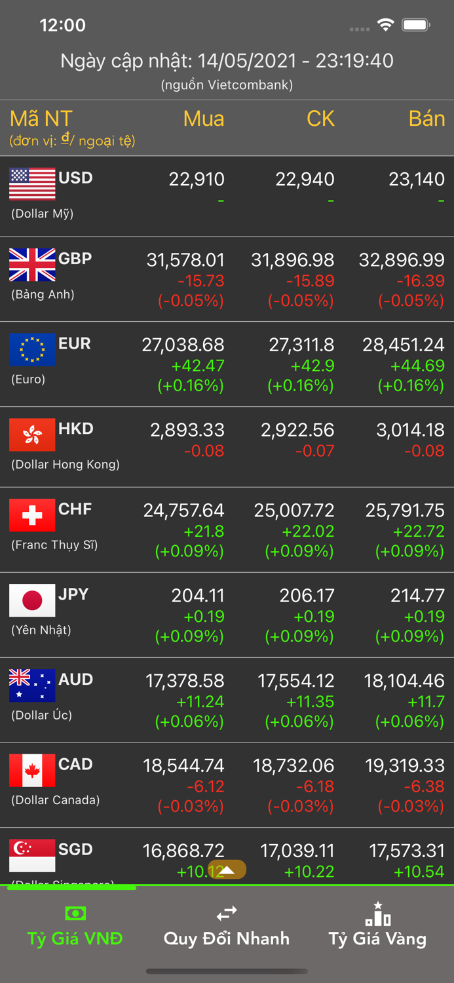Tap the Japanese flag for JPY
This screenshot has width=454, height=983.
coord(32,600)
